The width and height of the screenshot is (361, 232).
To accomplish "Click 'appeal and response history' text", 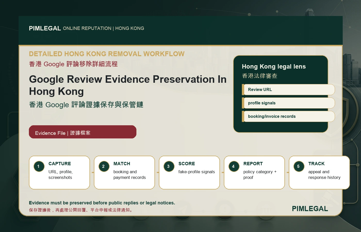I will tap(324, 175).
